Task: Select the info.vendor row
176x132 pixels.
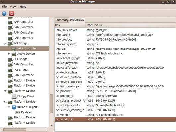Action: 115,53
